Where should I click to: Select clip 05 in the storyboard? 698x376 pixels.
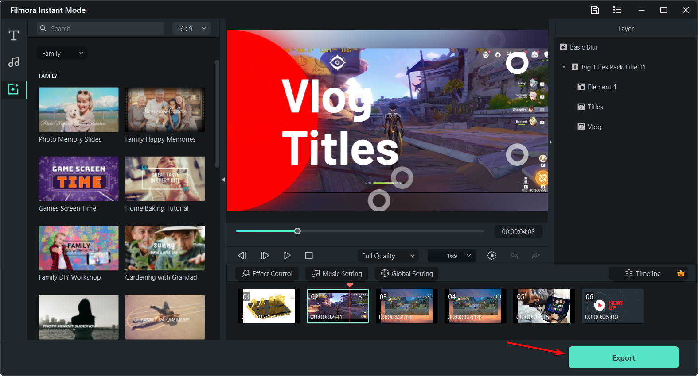click(544, 306)
